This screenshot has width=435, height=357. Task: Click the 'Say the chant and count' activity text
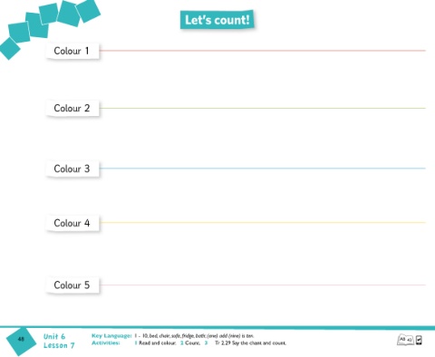coord(259,343)
